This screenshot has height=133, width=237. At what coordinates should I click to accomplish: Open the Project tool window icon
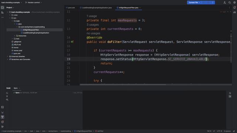pyautogui.click(x=3, y=7)
